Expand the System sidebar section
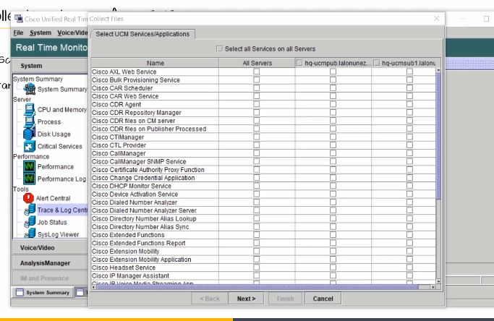 click(x=50, y=66)
